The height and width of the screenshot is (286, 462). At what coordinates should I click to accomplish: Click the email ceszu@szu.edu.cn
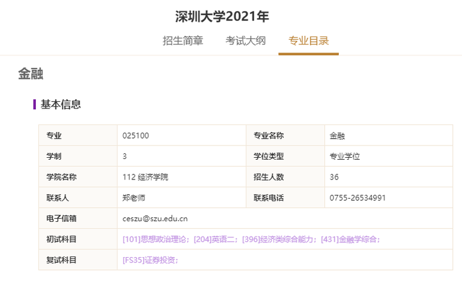[155, 219]
